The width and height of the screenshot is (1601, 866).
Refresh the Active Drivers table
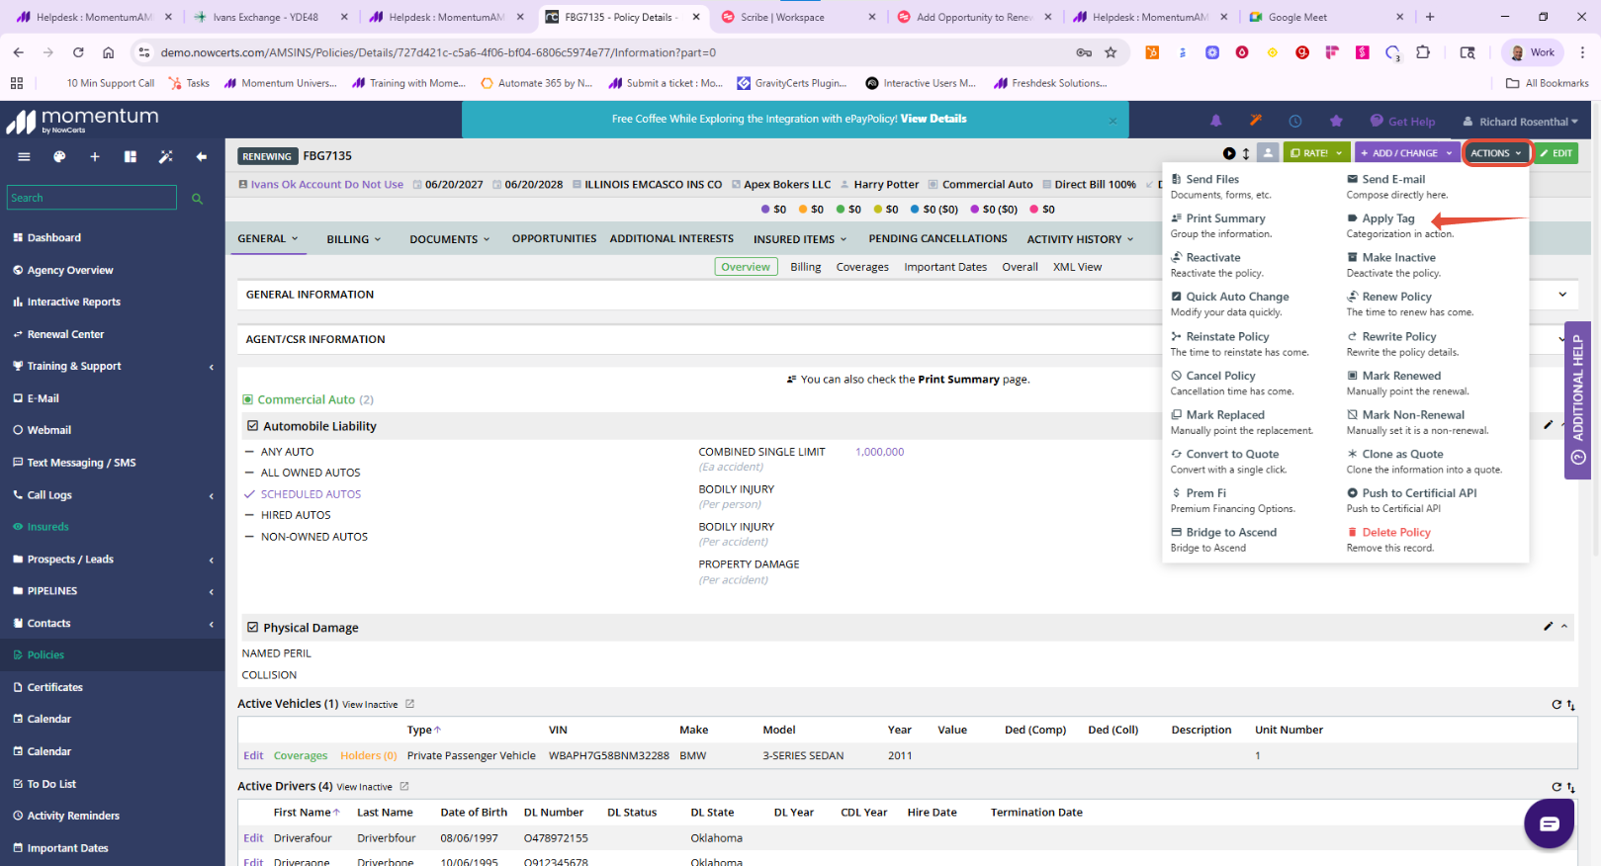(x=1557, y=787)
